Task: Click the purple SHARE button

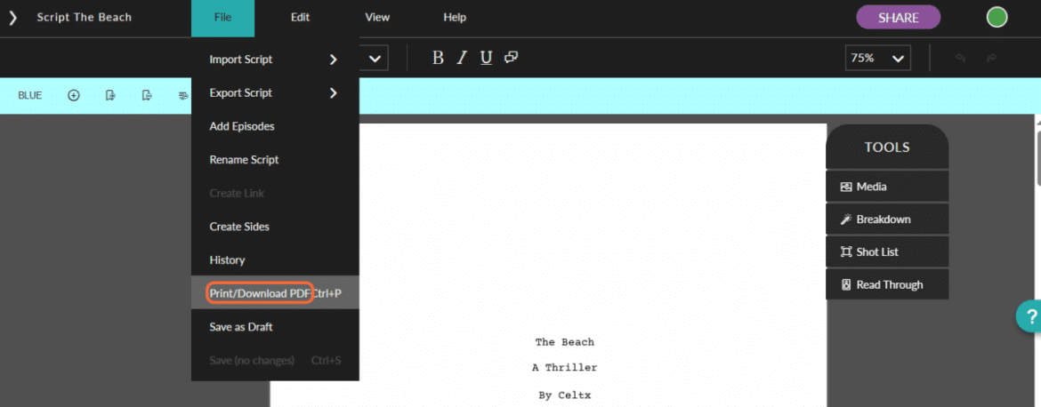Action: click(899, 18)
